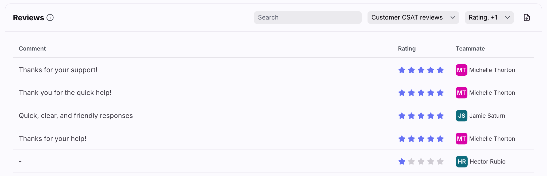Image resolution: width=547 pixels, height=176 pixels.
Task: Click the Hector Rubio teammate name
Action: coord(487,162)
